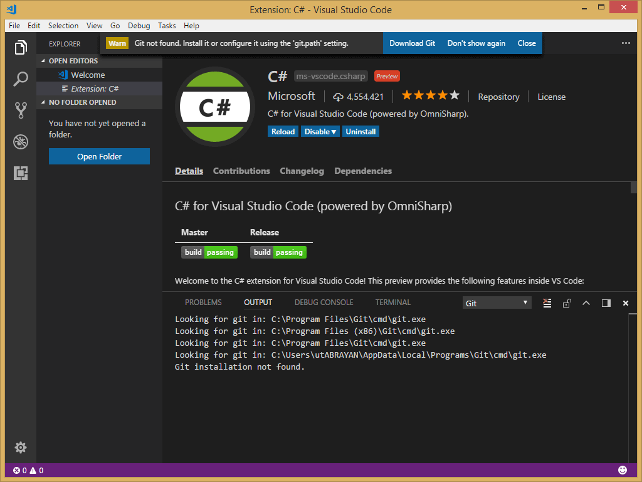Viewport: 642px width, 482px height.
Task: Toggle output scroll lock
Action: 567,303
